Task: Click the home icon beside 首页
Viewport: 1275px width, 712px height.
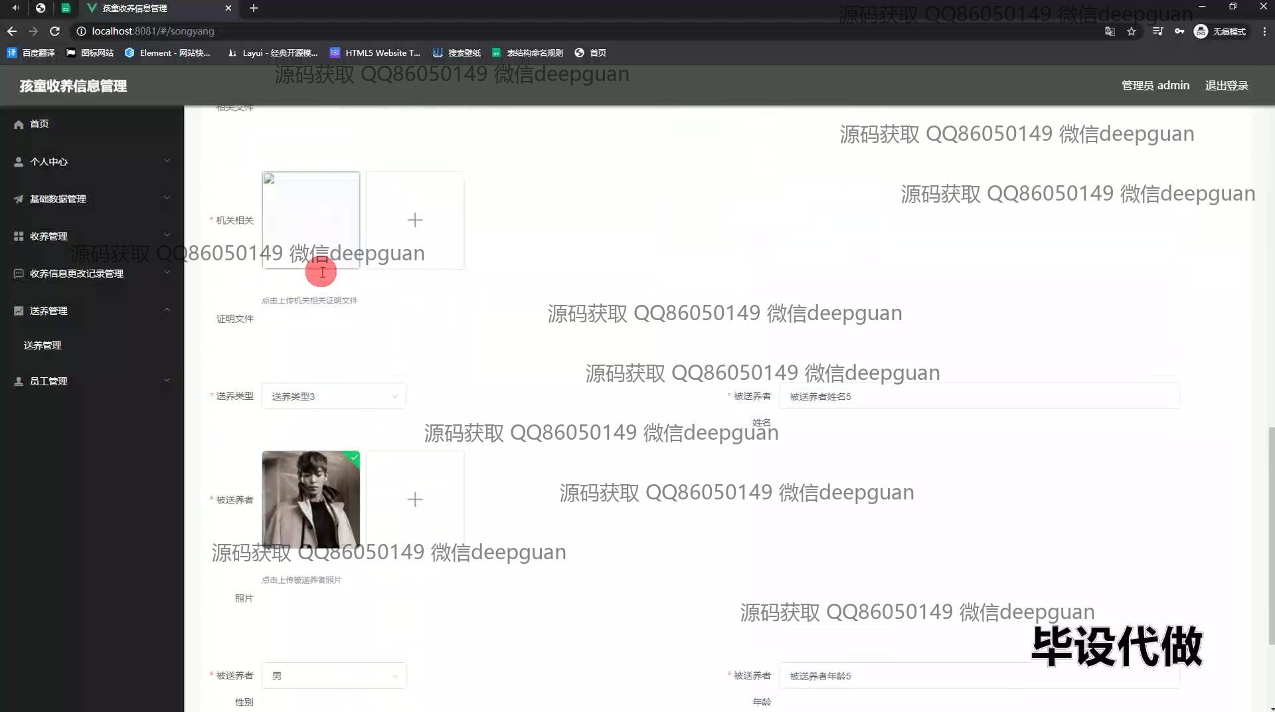Action: (19, 124)
